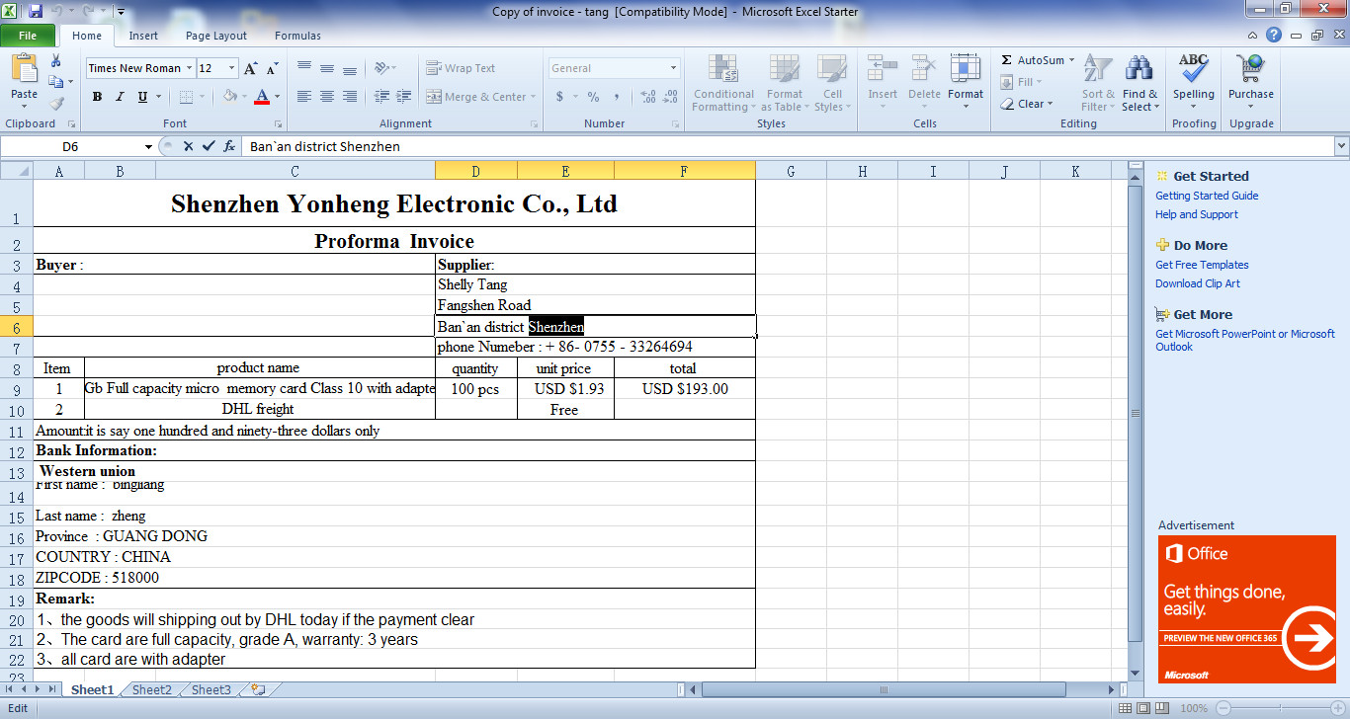The width and height of the screenshot is (1350, 719).
Task: Switch to Sheet2 worksheet tab
Action: (x=152, y=689)
